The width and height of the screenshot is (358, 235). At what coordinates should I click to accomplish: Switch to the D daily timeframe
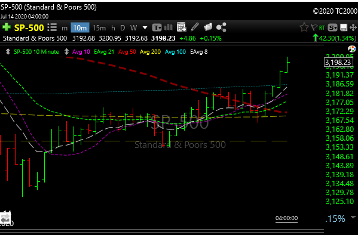point(123,28)
